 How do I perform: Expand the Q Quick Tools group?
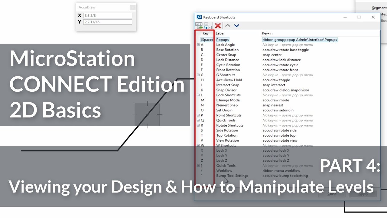click(x=198, y=120)
